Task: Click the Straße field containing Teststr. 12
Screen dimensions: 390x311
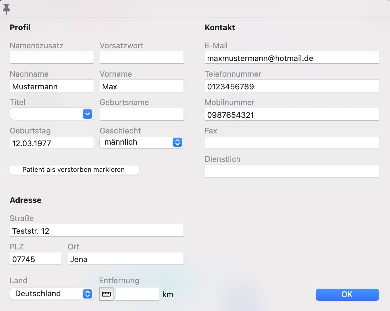Action: coord(97,230)
